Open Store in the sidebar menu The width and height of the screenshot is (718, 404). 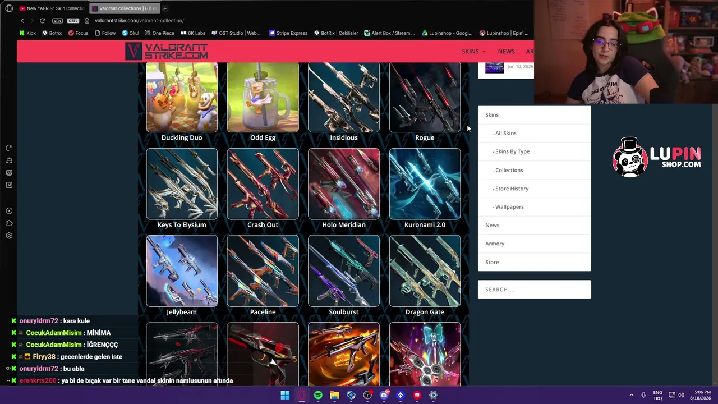(x=492, y=262)
